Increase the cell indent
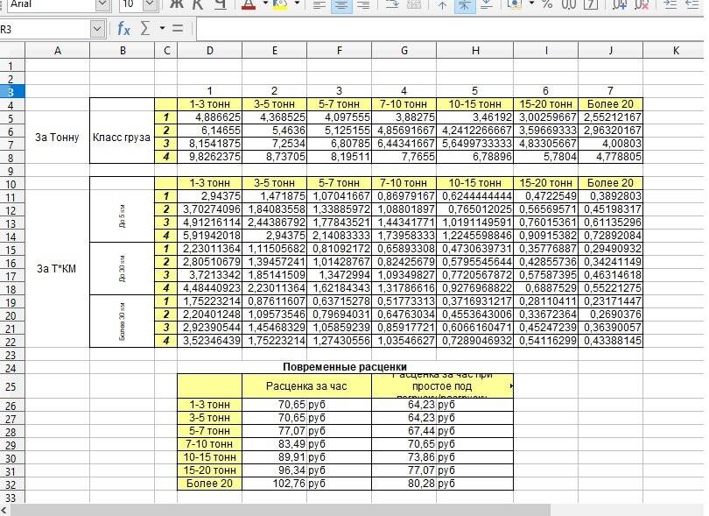Viewport: 709px width, 516px height. coord(670,4)
